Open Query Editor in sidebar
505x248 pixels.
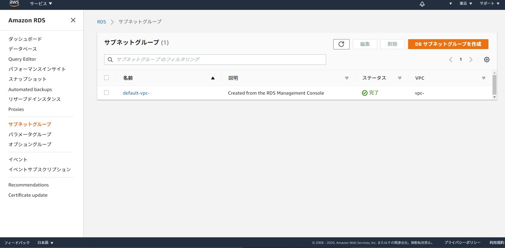(x=22, y=59)
